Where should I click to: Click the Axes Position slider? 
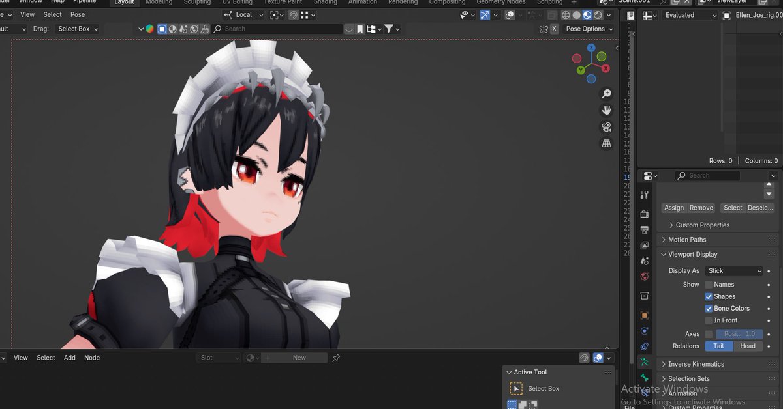pos(739,334)
